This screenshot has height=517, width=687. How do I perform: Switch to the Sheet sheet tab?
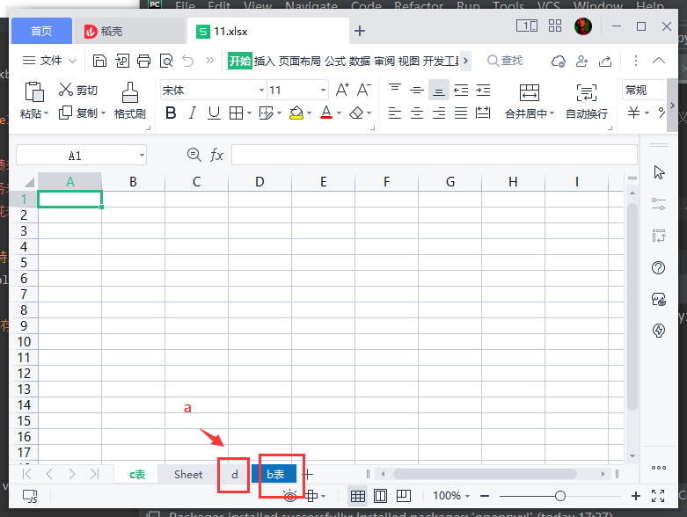[x=188, y=474]
